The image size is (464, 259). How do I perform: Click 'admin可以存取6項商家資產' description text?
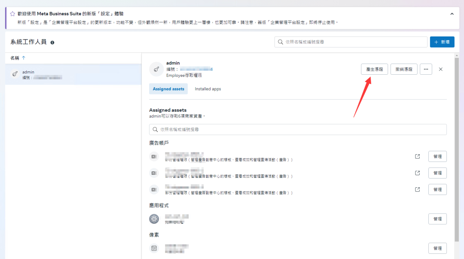pos(177,116)
